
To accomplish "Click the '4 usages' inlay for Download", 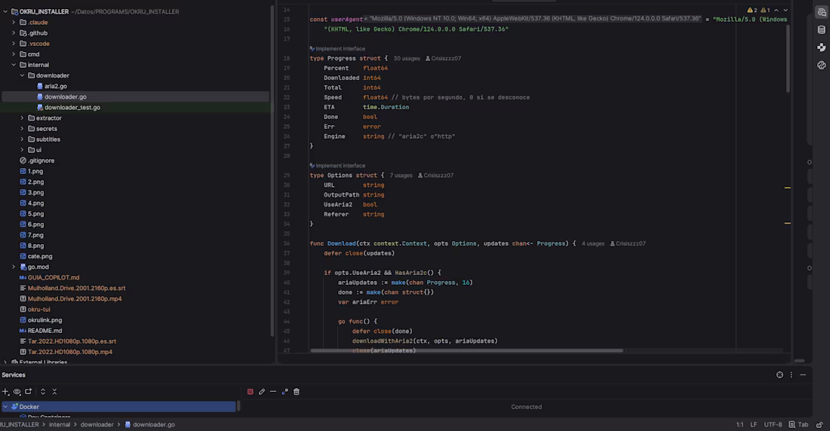I will click(x=593, y=244).
